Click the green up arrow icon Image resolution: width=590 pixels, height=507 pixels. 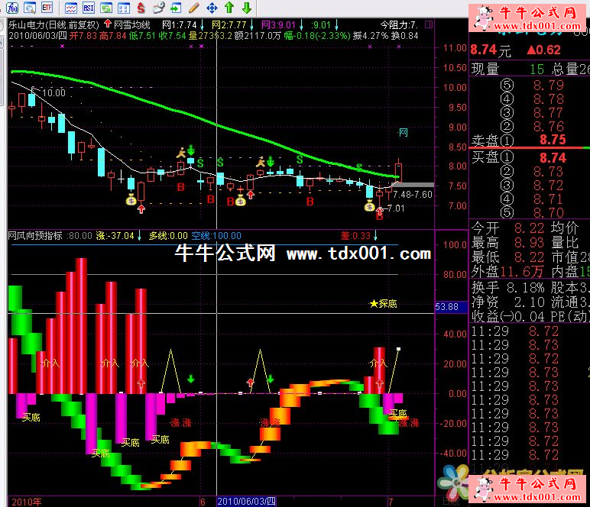coord(229,8)
